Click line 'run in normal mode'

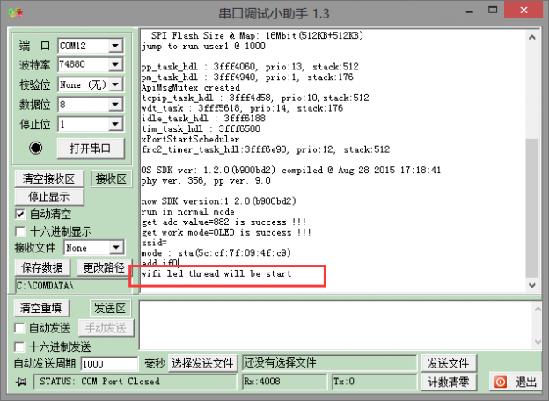[x=187, y=212]
